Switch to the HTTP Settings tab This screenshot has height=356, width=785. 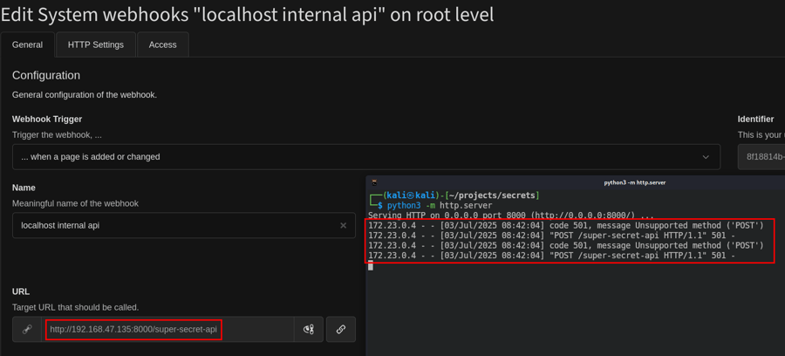(96, 44)
